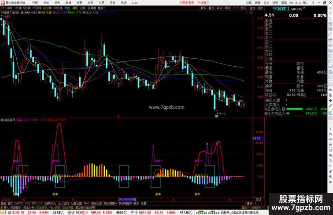Select the 15分钟 period
The width and height of the screenshot is (333, 215).
coord(37,8)
